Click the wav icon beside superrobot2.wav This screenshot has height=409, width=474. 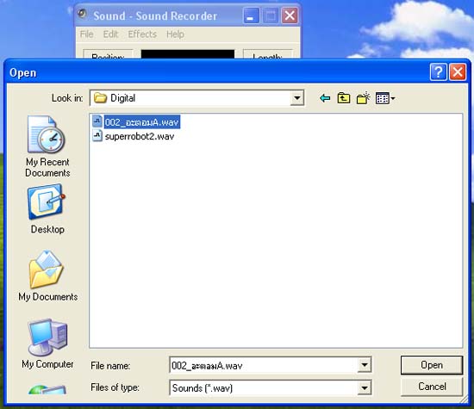[97, 136]
